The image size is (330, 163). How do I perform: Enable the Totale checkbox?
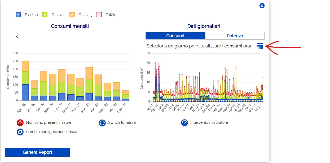[99, 15]
